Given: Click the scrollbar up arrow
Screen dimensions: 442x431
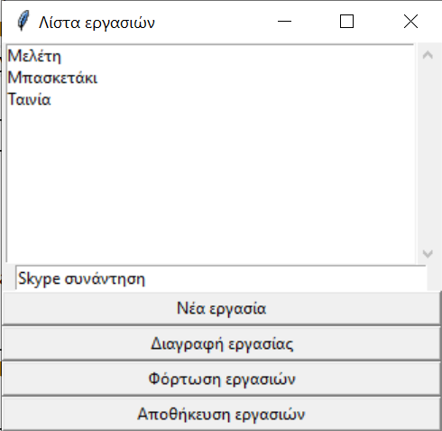Looking at the screenshot, I should click(428, 55).
